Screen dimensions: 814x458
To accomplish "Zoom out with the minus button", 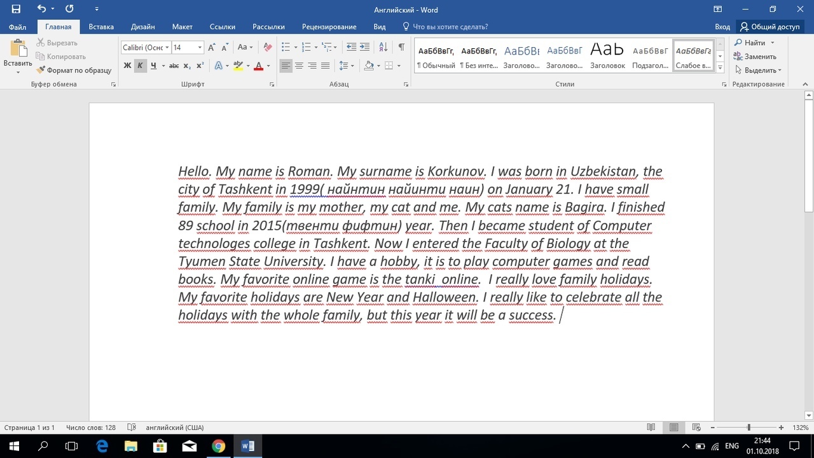I will 712,427.
